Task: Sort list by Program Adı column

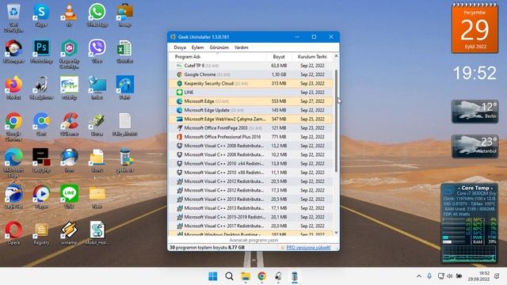Action: 217,56
